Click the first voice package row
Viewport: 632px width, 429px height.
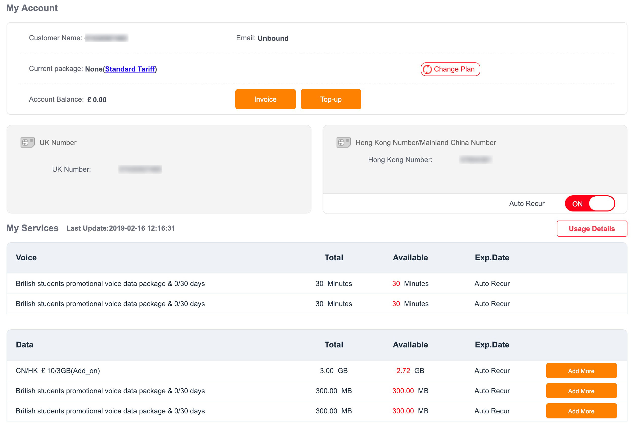[110, 283]
